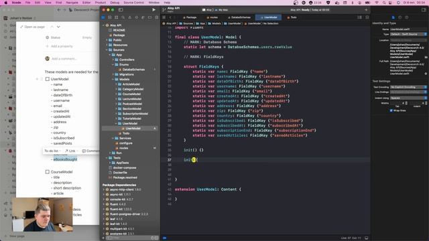Viewport: 429px width, 241px height.
Task: Add an editor on the right
Action: pos(367,17)
